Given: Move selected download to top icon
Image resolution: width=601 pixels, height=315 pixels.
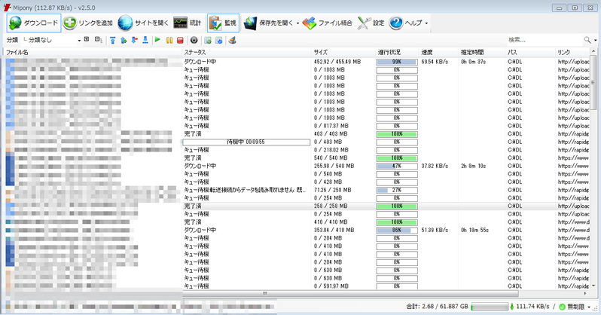Looking at the screenshot, I should (x=113, y=40).
